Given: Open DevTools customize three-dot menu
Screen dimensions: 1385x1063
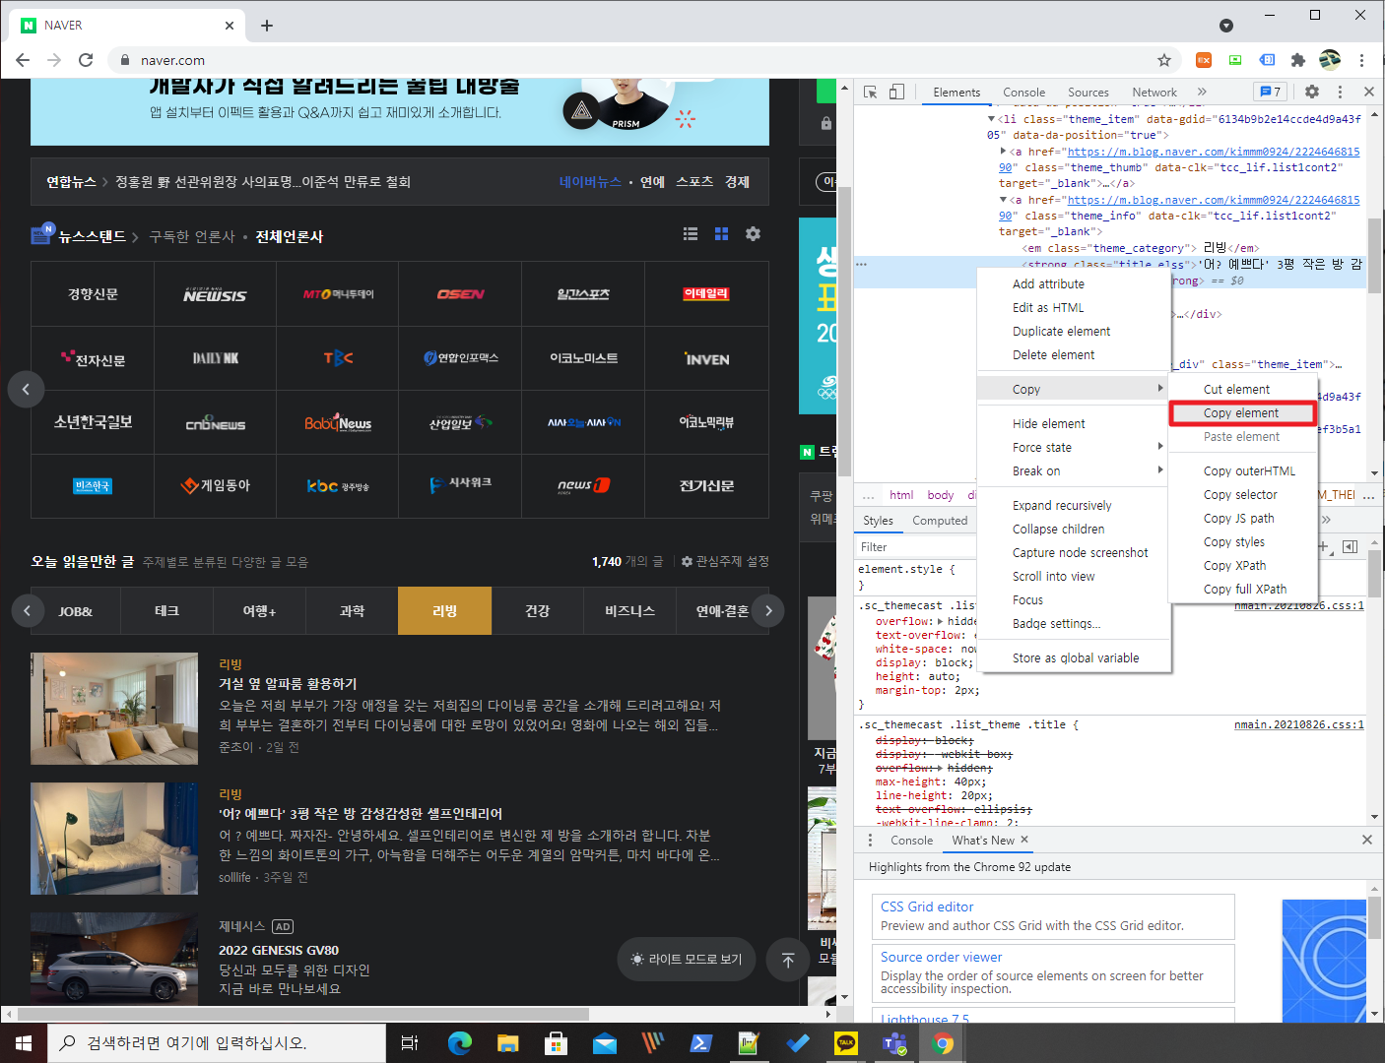Looking at the screenshot, I should [x=1340, y=92].
